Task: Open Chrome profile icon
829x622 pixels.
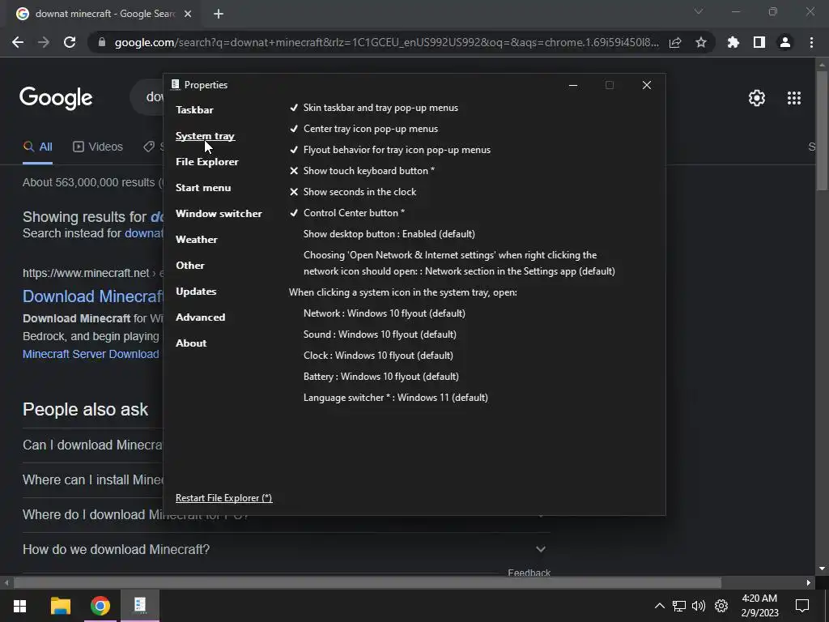Action: coord(785,42)
